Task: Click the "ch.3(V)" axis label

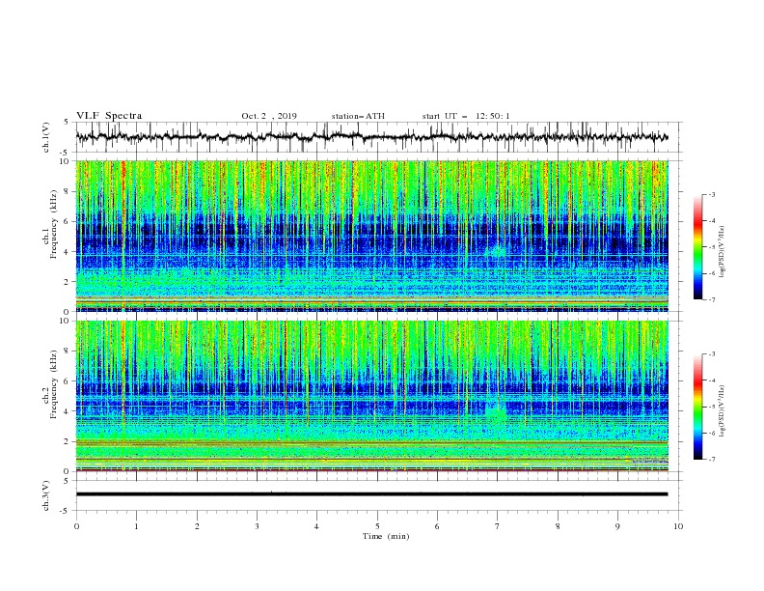Action: (x=46, y=495)
